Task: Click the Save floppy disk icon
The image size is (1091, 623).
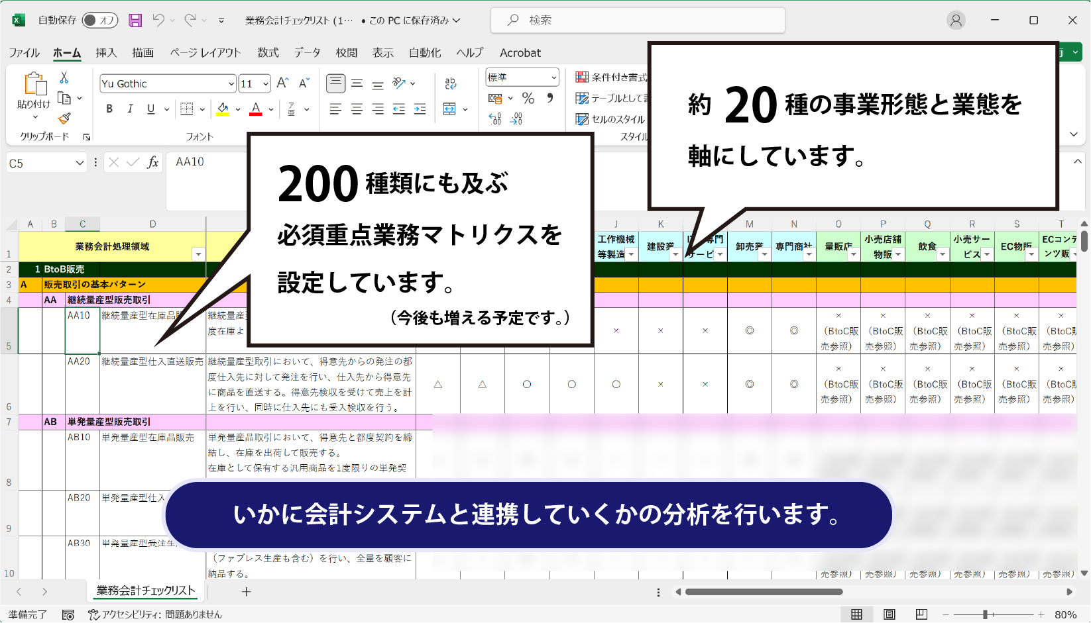Action: pos(135,21)
